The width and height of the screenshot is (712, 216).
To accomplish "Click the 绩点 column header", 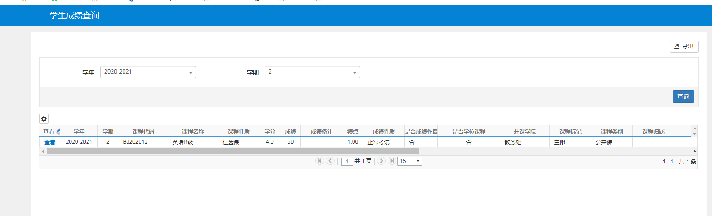I will [x=353, y=131].
